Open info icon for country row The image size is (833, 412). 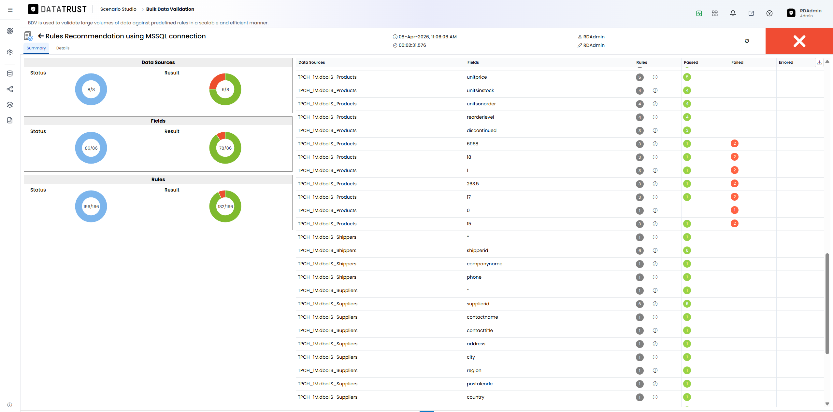655,397
